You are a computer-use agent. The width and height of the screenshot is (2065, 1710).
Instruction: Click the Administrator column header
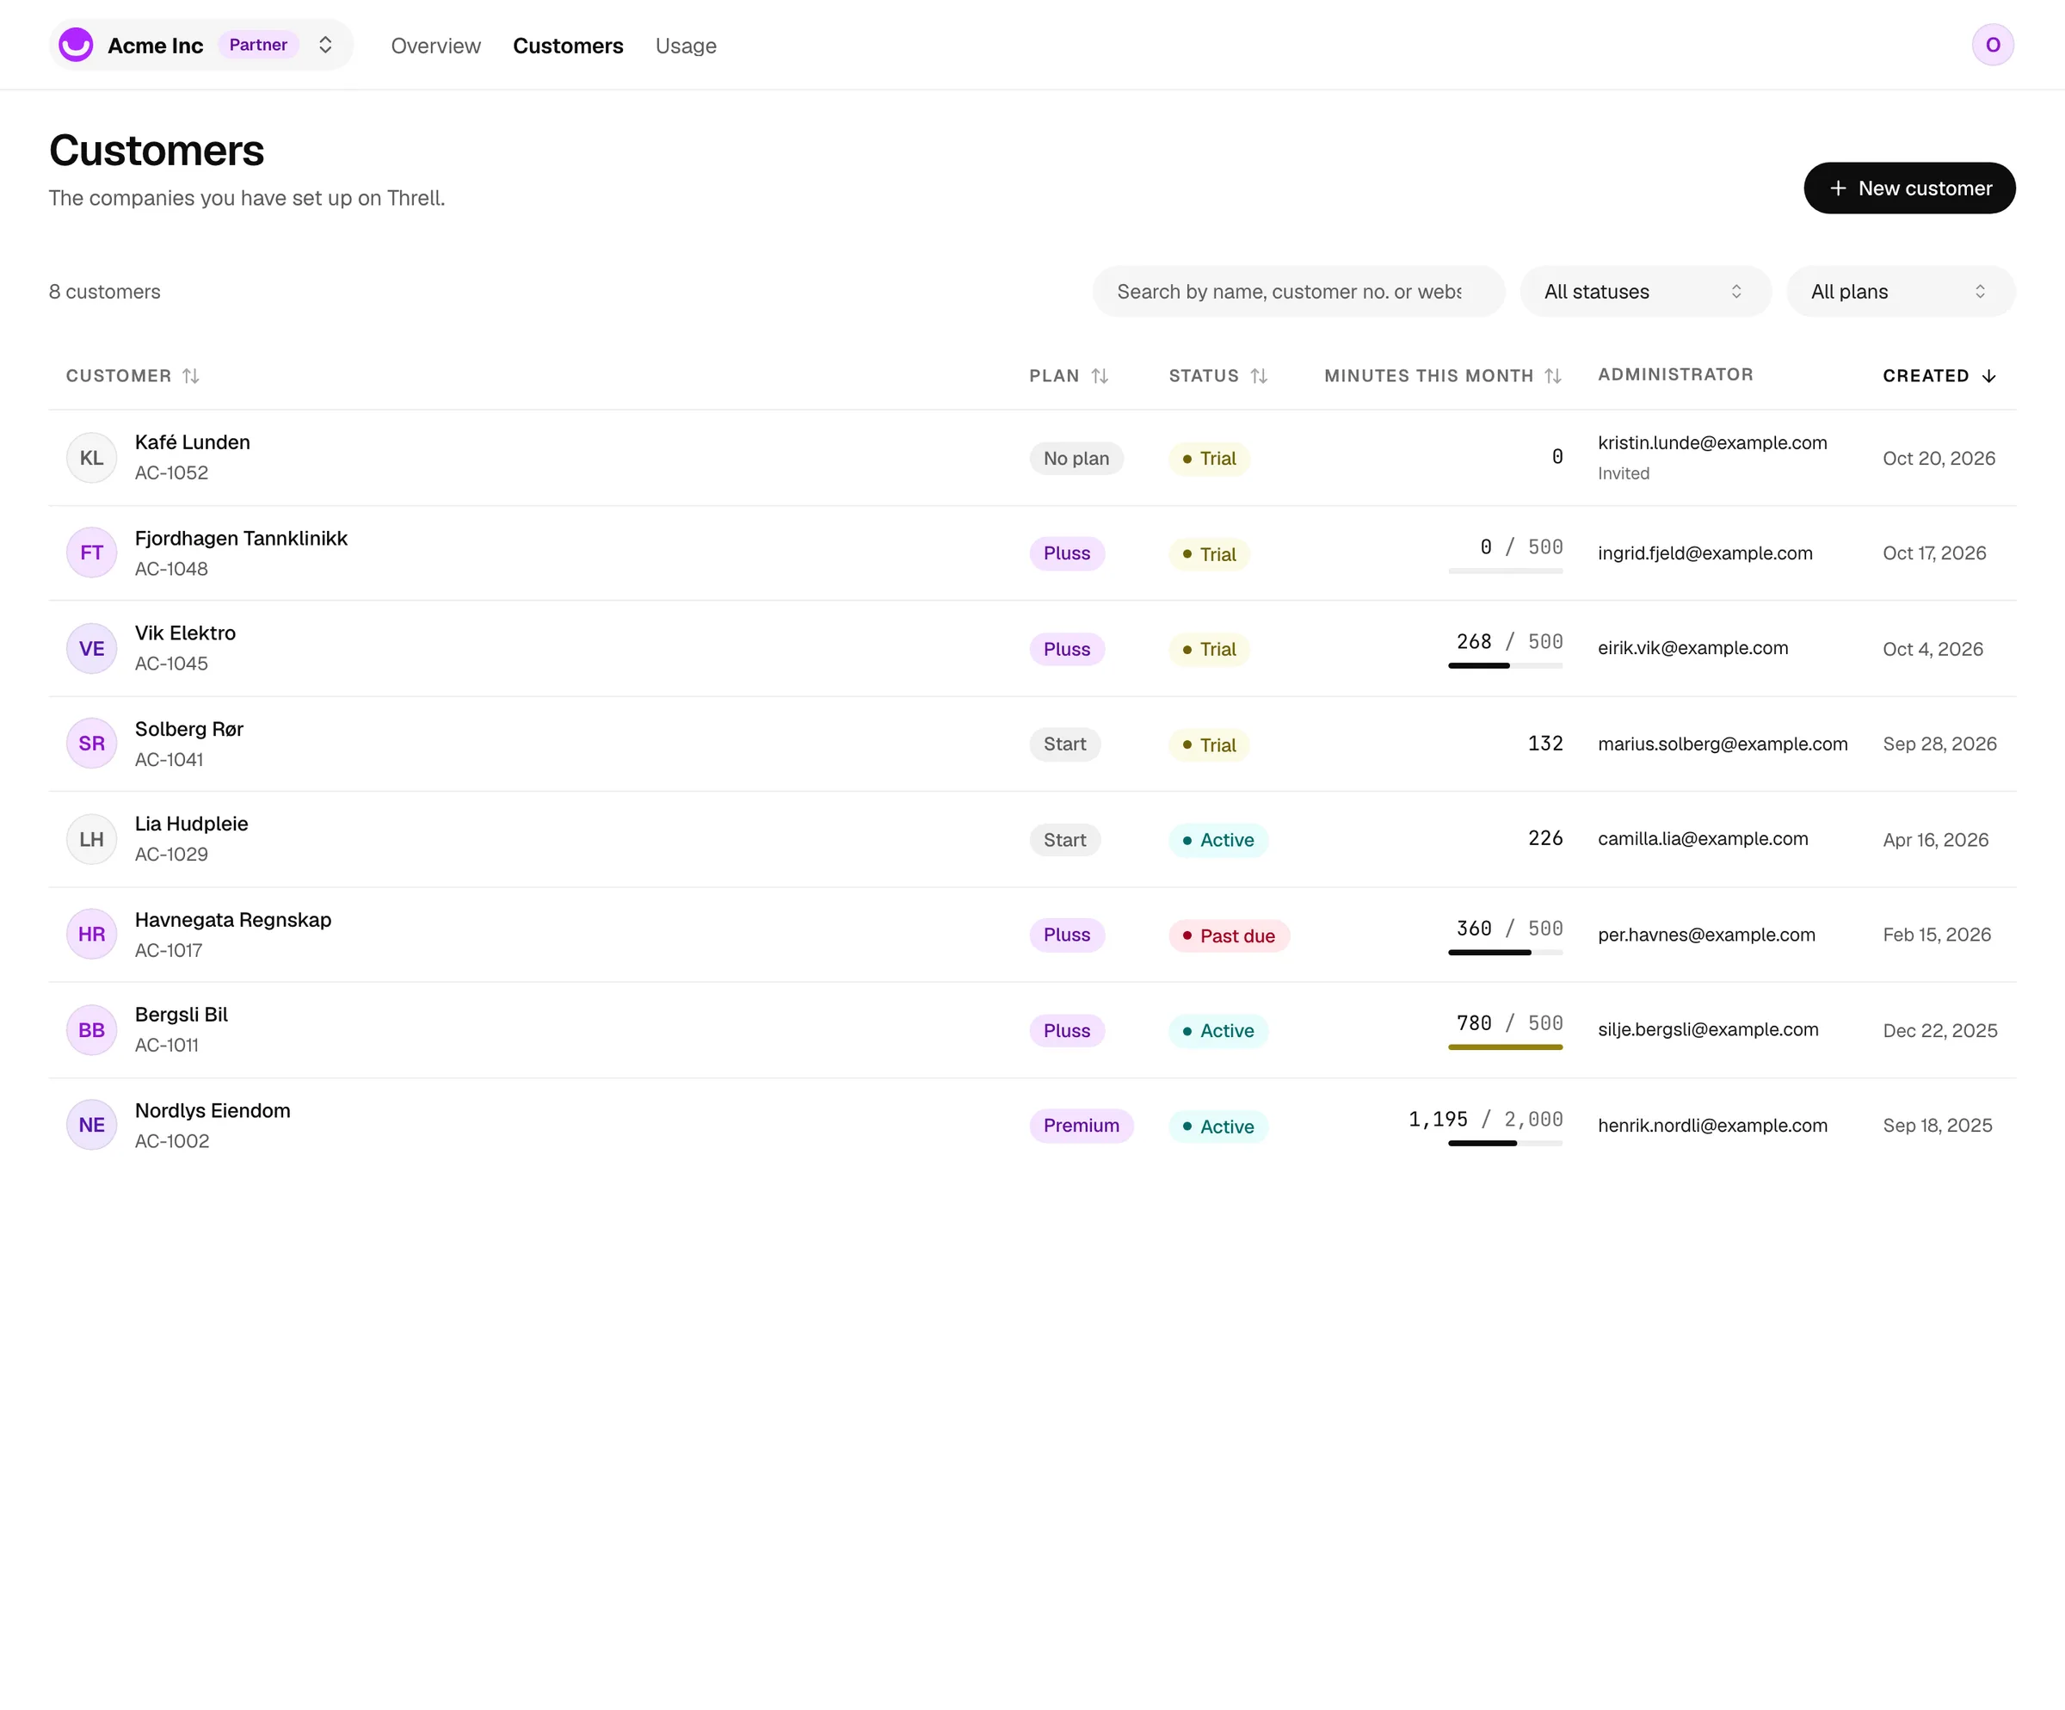[x=1675, y=374]
